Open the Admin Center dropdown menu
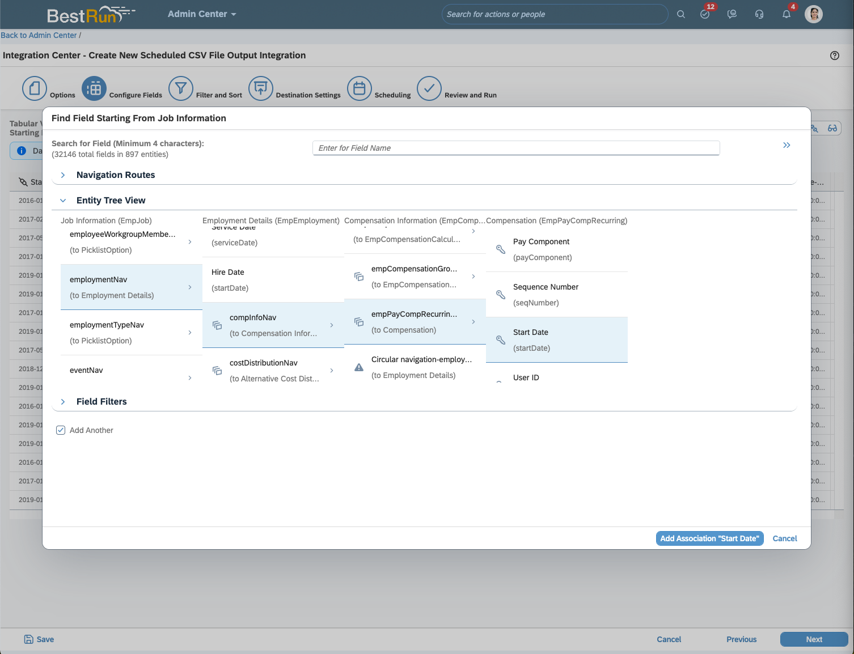 coord(202,14)
